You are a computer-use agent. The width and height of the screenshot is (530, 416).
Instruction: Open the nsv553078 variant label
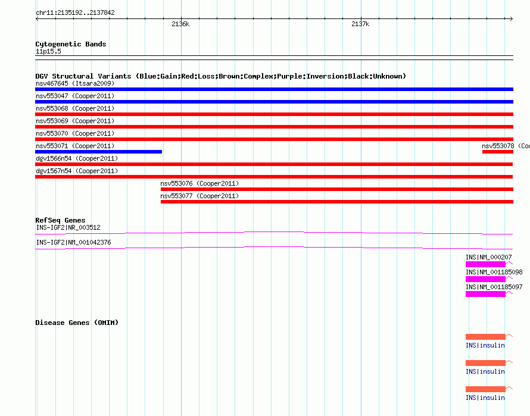[x=506, y=146]
